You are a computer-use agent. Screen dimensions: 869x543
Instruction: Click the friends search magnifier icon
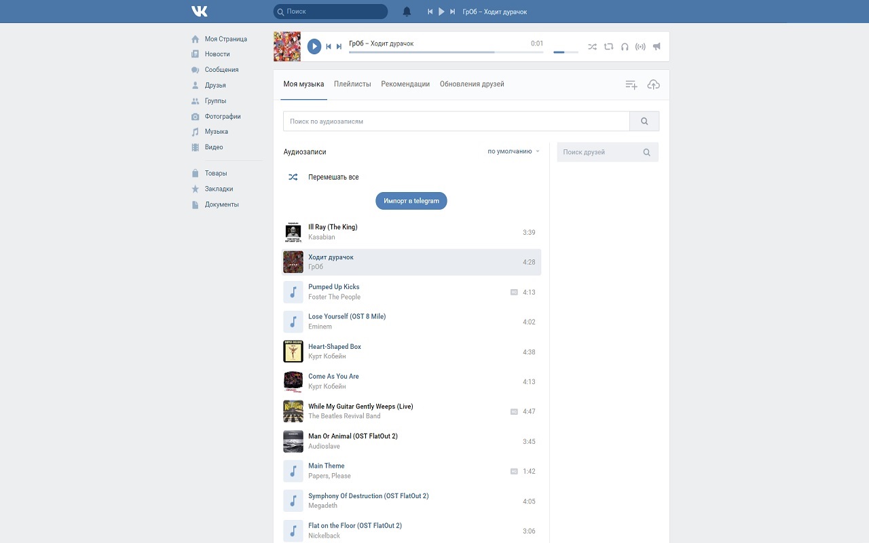pyautogui.click(x=647, y=152)
